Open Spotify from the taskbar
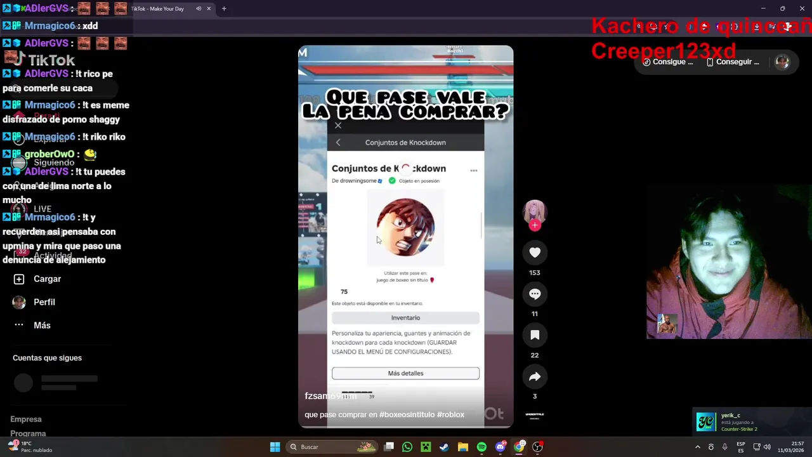 [x=481, y=447]
